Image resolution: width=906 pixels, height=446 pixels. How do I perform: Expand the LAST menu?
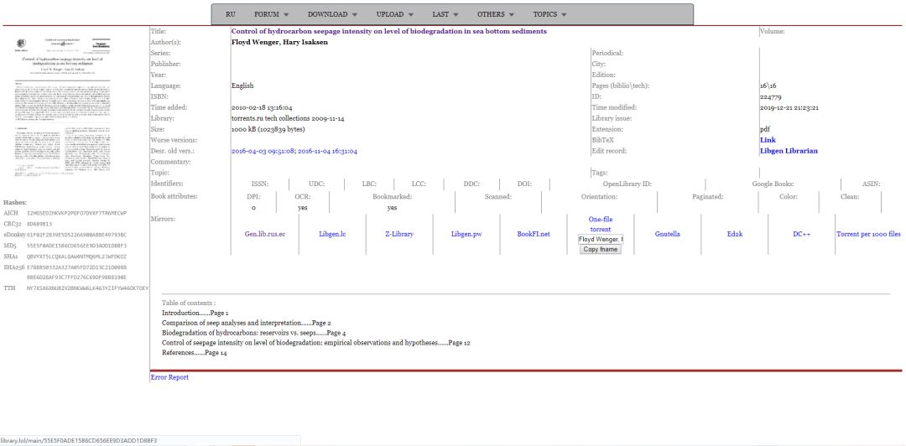445,14
